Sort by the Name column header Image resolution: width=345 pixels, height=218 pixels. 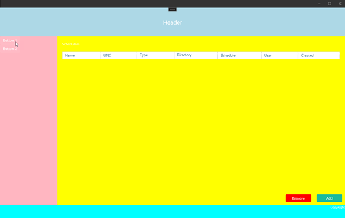(82, 55)
